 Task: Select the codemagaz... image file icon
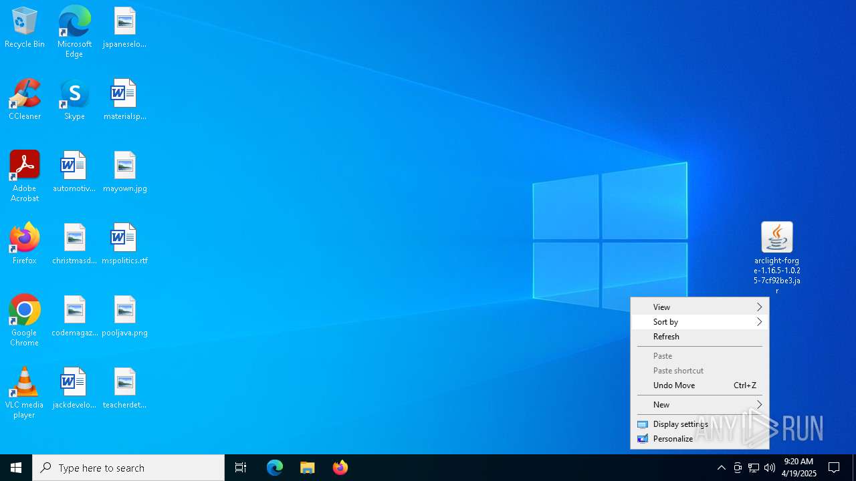click(x=74, y=317)
